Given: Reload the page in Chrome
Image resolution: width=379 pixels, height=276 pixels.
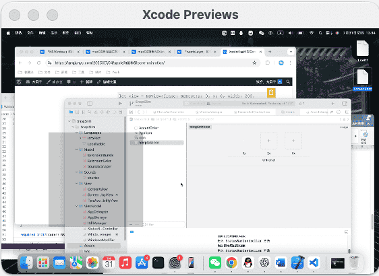Looking at the screenshot, I should 38,63.
